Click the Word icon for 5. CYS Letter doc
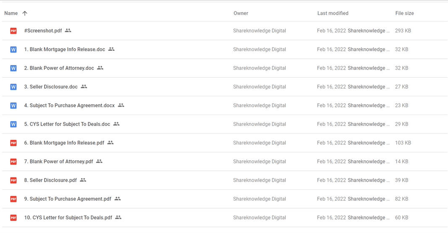This screenshot has height=233, width=448. click(13, 124)
